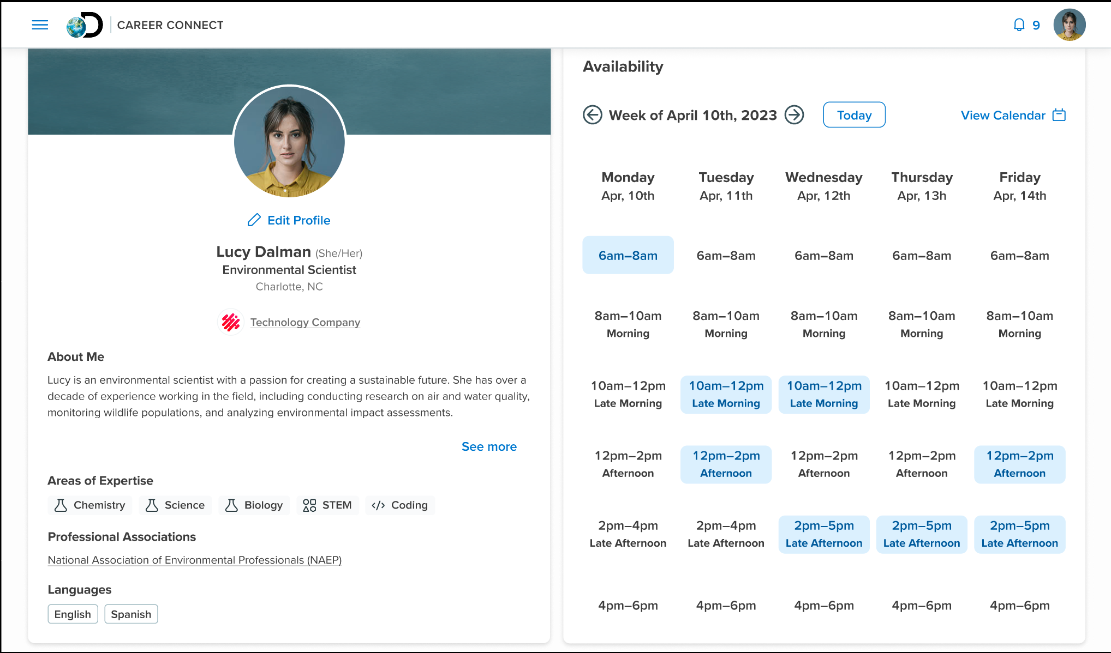Select the Biology expertise tag
1111x653 pixels.
[254, 505]
